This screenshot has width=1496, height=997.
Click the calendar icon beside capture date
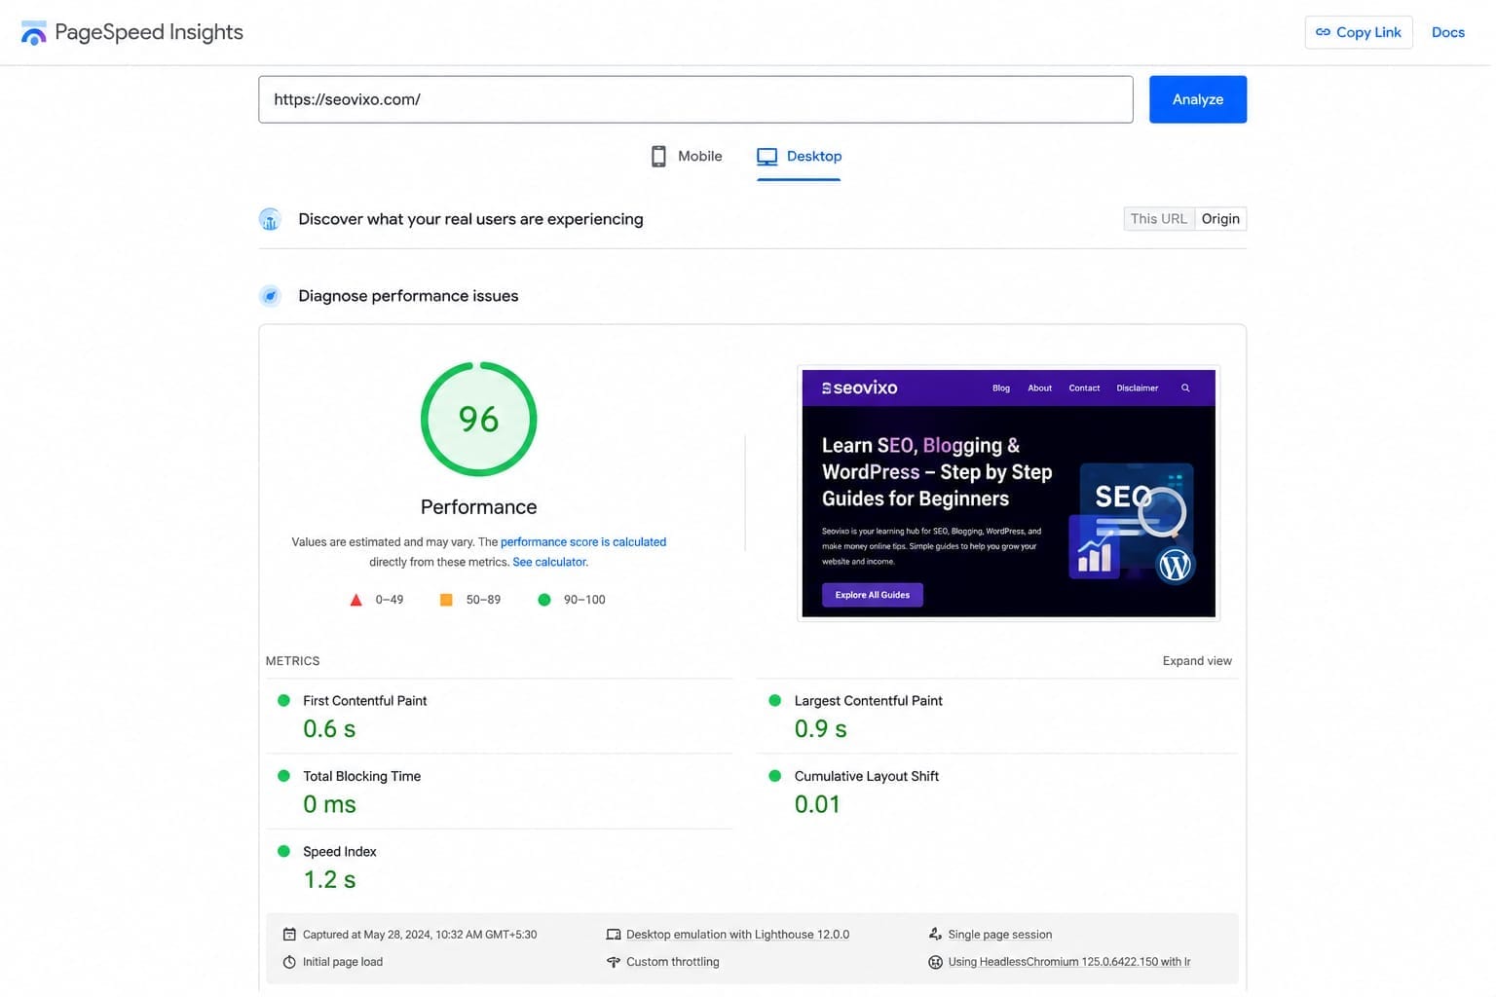[x=289, y=935]
